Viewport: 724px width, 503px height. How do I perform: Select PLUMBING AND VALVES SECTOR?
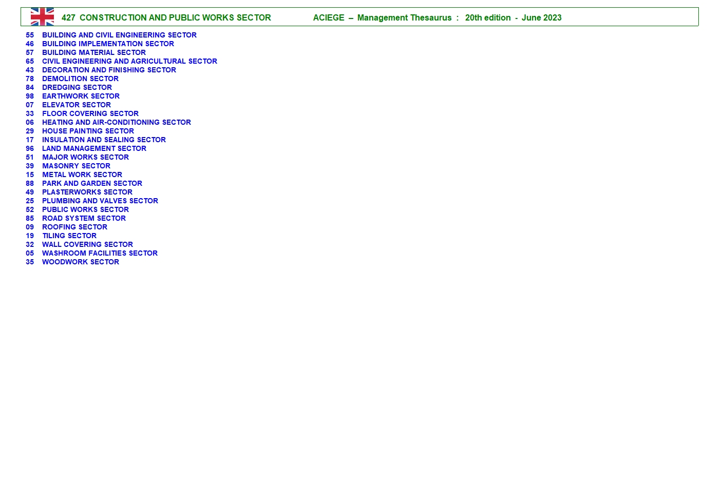(x=100, y=201)
